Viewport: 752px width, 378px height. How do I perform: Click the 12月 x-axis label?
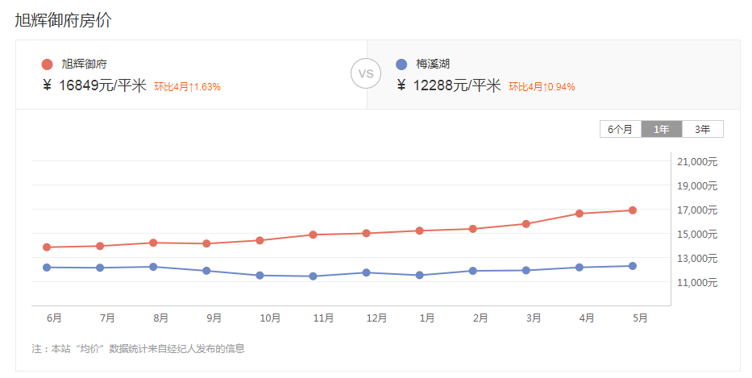point(376,318)
